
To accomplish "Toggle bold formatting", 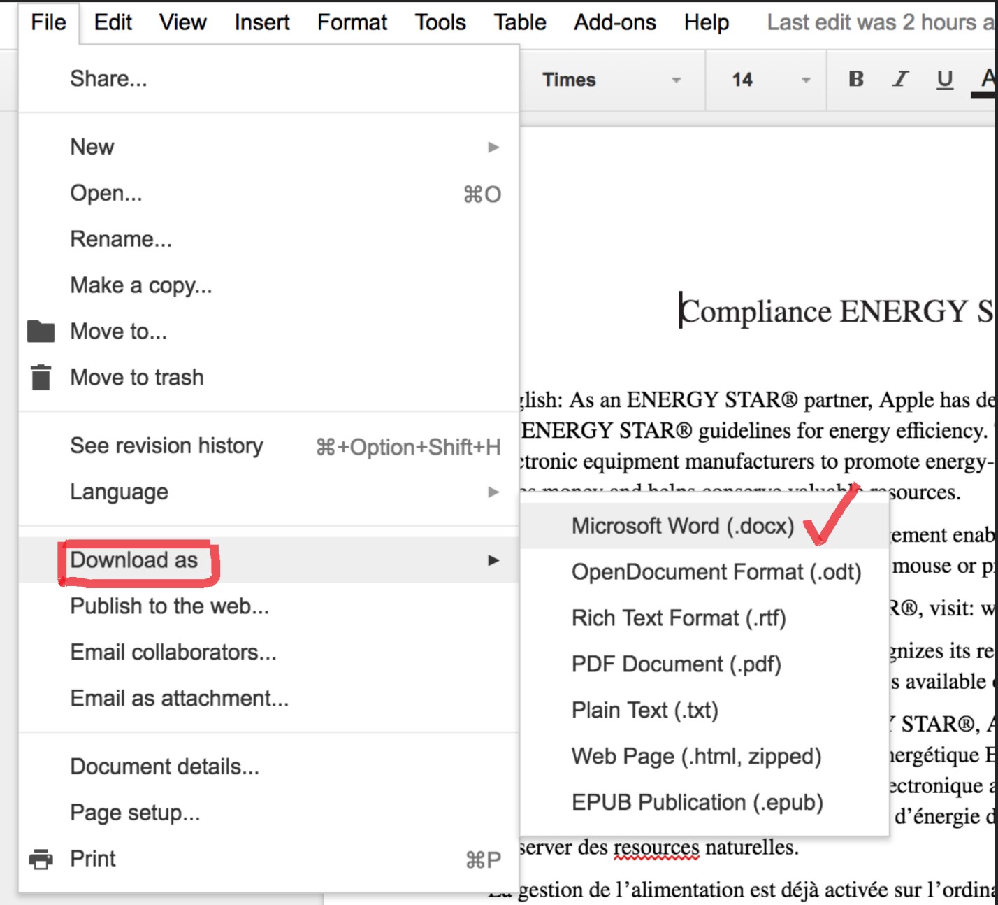I will coord(853,80).
